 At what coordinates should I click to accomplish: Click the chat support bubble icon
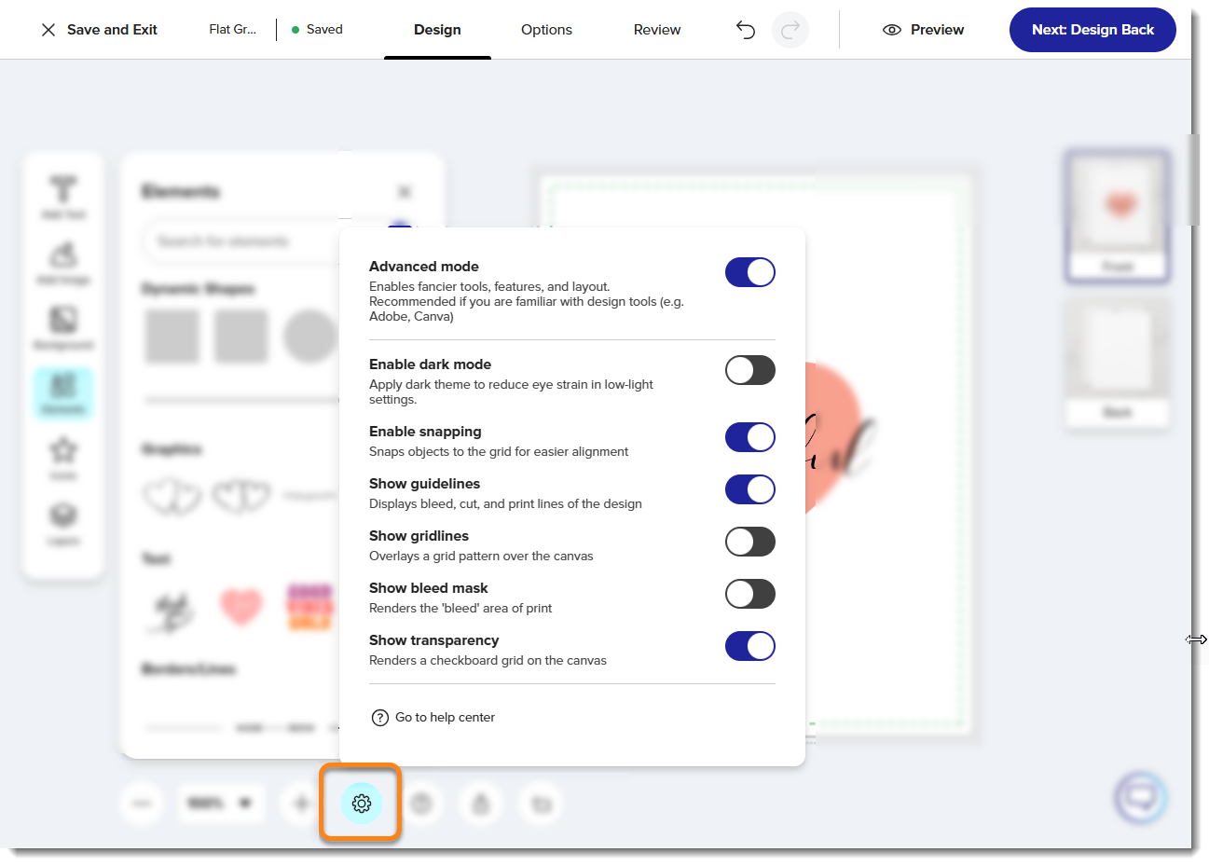[x=1140, y=798]
